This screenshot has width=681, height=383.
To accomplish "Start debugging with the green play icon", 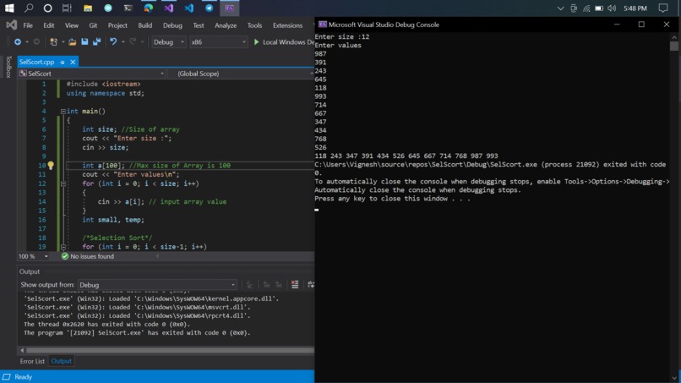I will click(256, 41).
